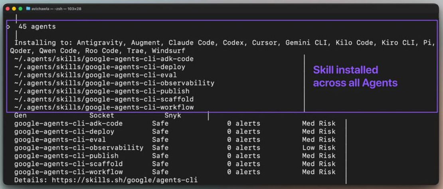This screenshot has height=189, width=443.
Task: Click google-agents-cli-adk-code in the risk table
Action: pyautogui.click(x=68, y=124)
